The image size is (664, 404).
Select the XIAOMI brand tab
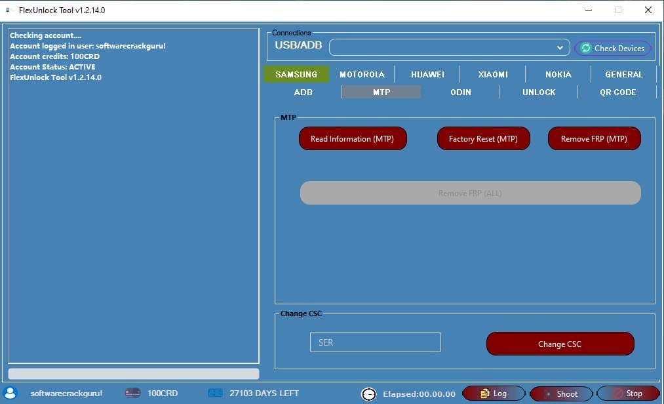tap(492, 74)
